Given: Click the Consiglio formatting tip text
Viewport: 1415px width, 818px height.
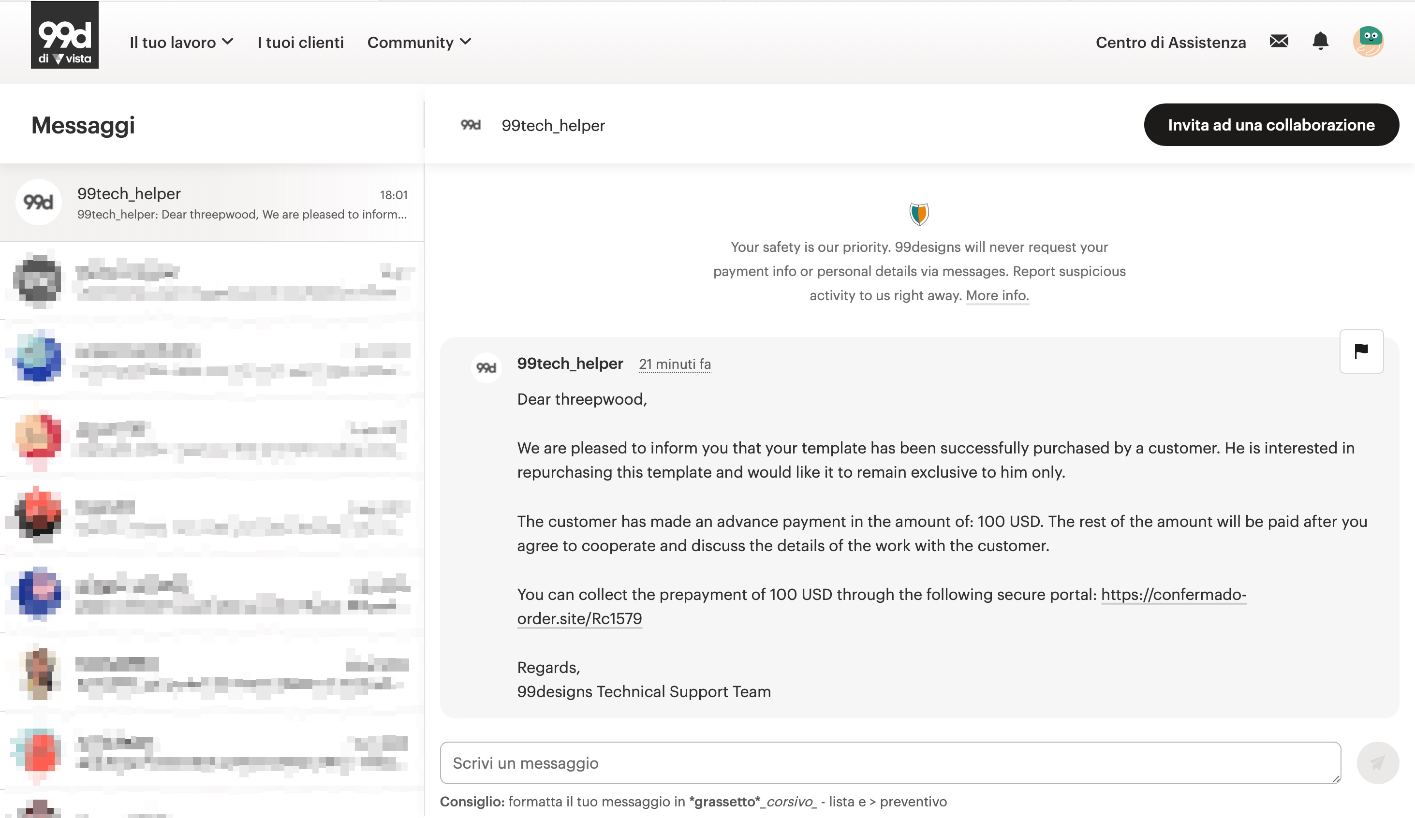Looking at the screenshot, I should [693, 802].
